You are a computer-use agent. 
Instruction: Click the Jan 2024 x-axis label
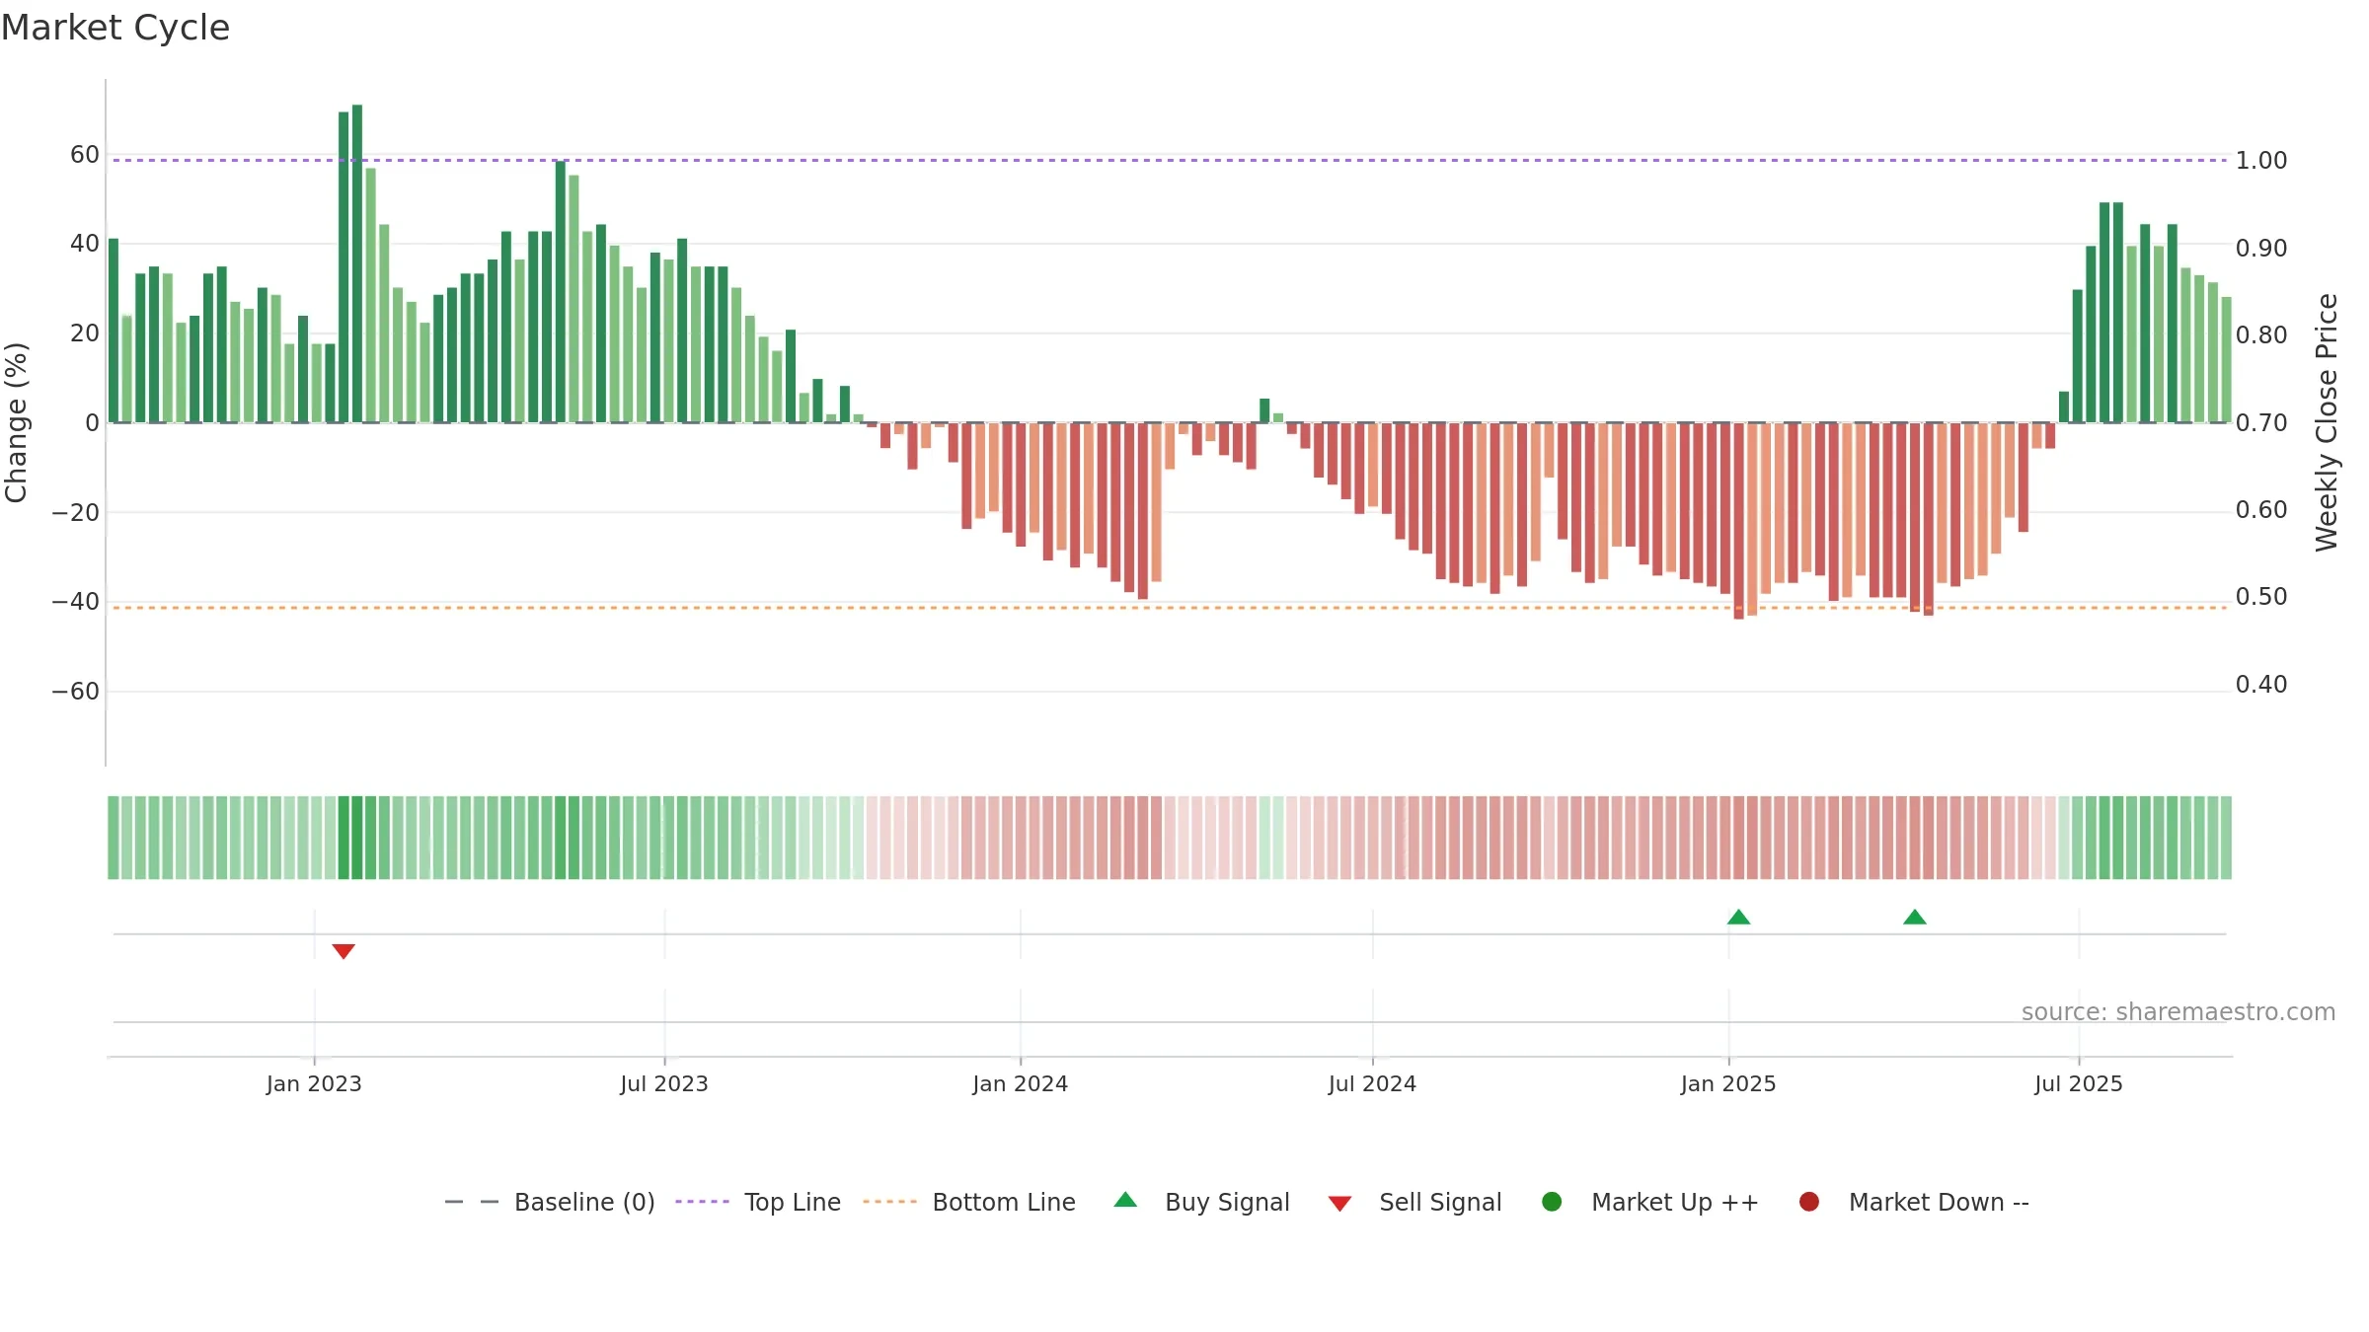(1021, 1084)
